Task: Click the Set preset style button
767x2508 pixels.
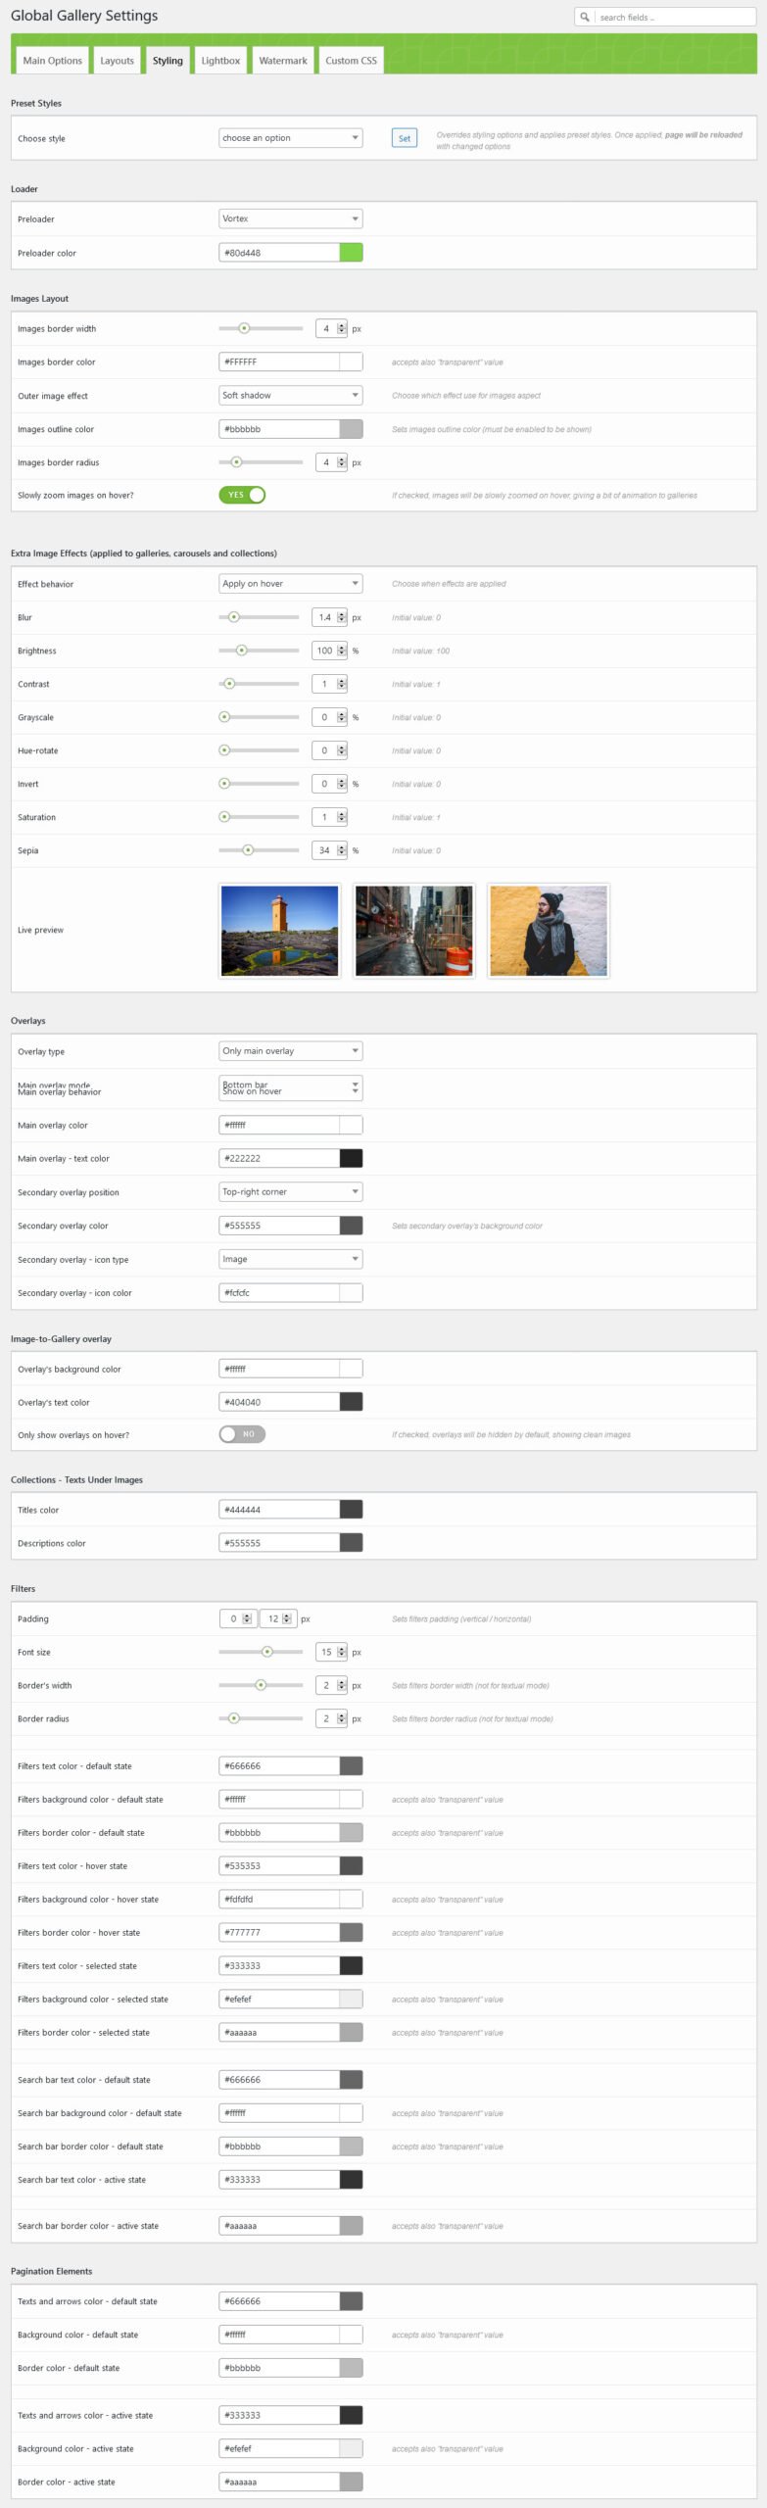Action: tap(404, 138)
